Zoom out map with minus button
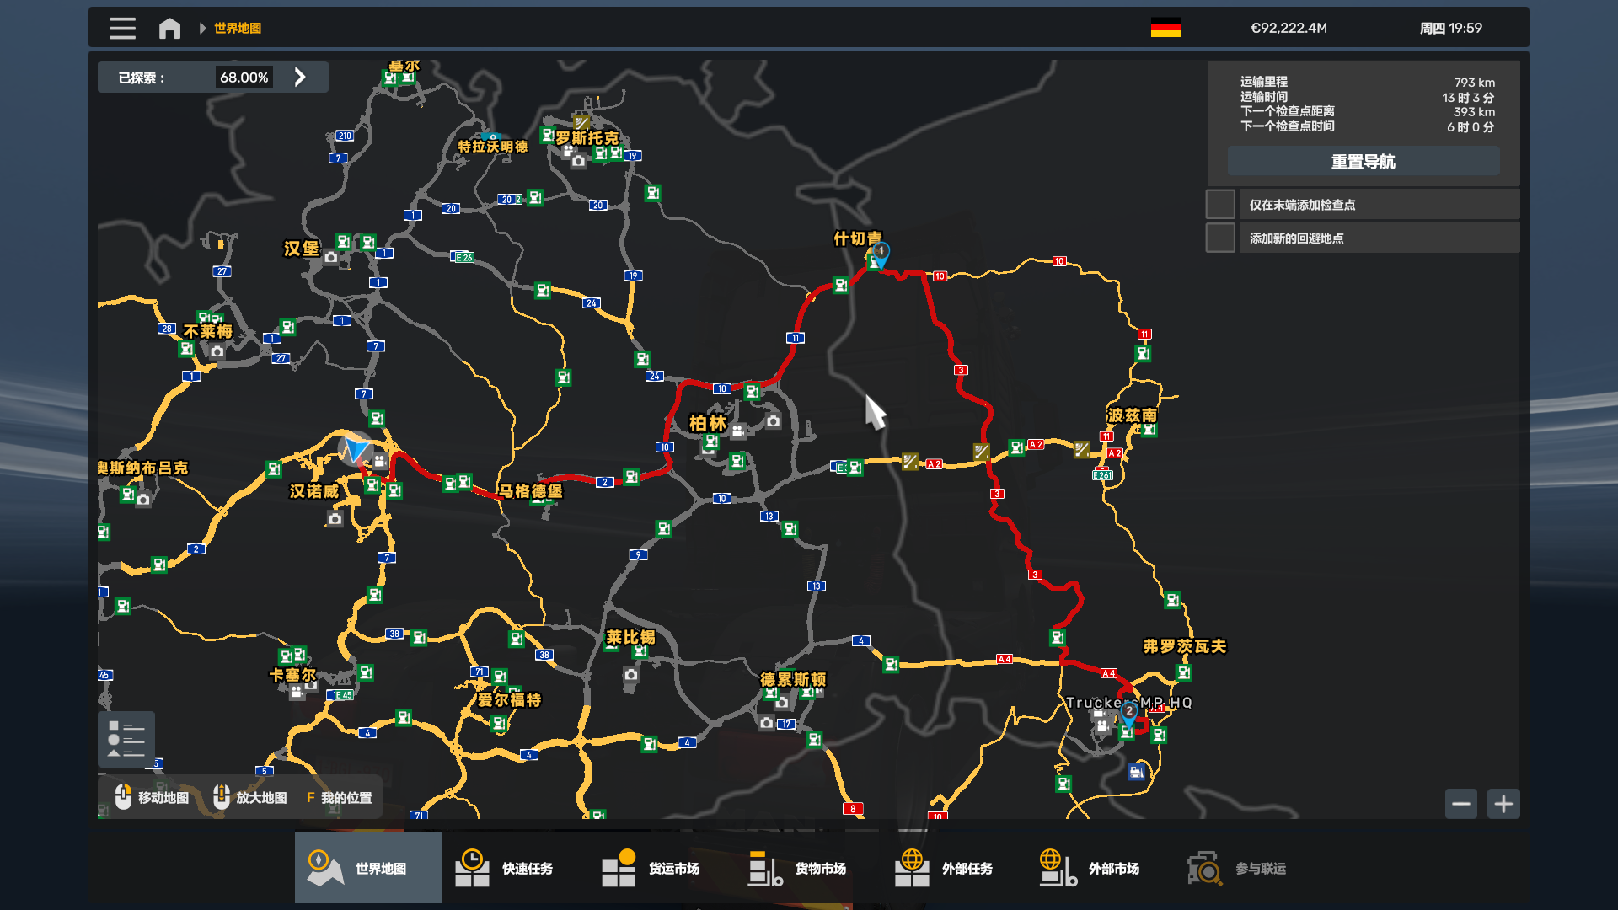 click(1460, 804)
